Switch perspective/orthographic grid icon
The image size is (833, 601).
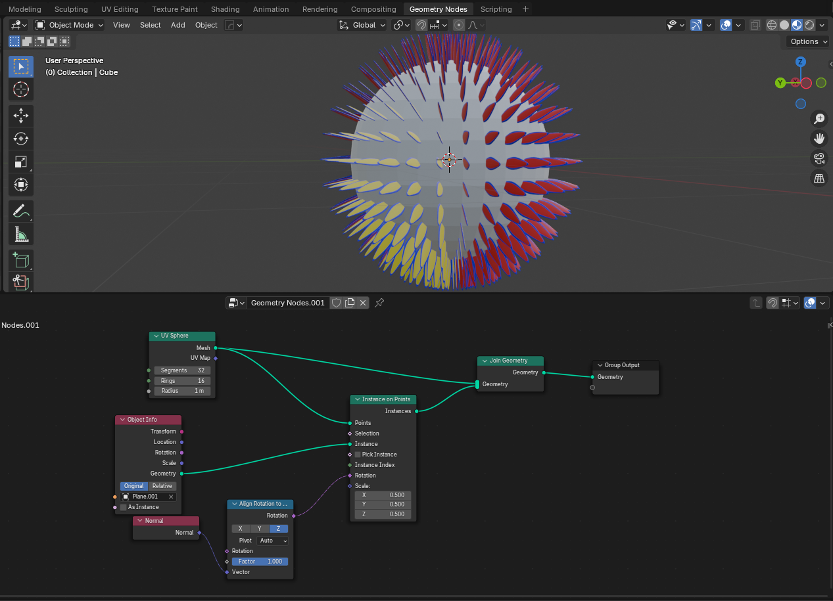[819, 178]
